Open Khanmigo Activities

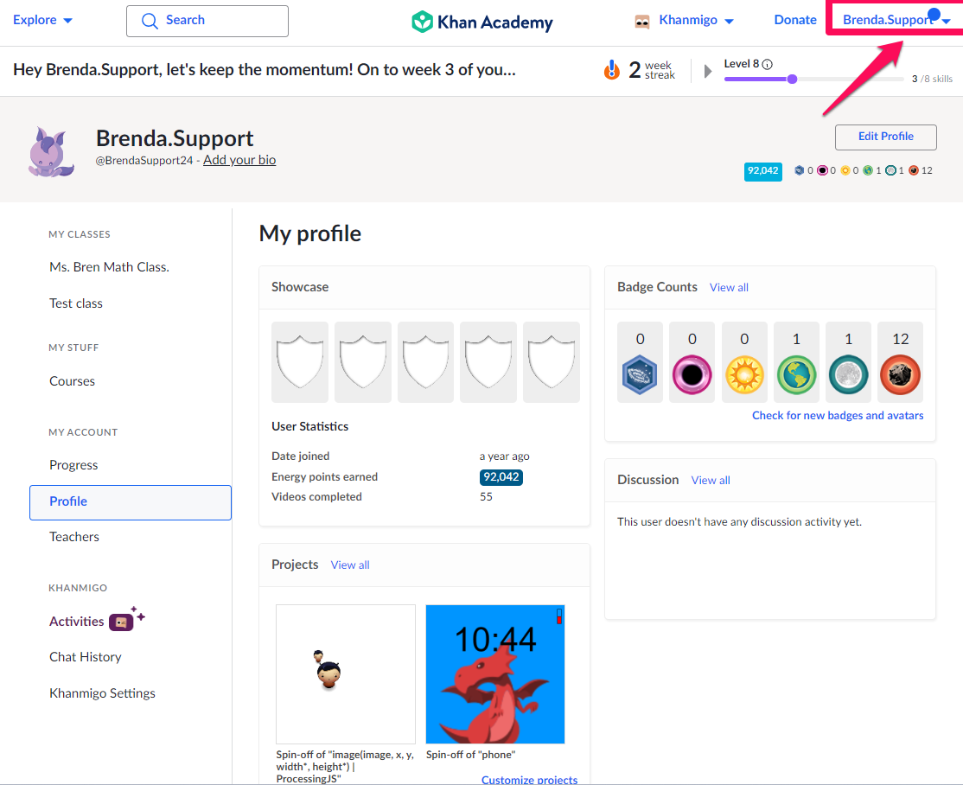pyautogui.click(x=77, y=622)
